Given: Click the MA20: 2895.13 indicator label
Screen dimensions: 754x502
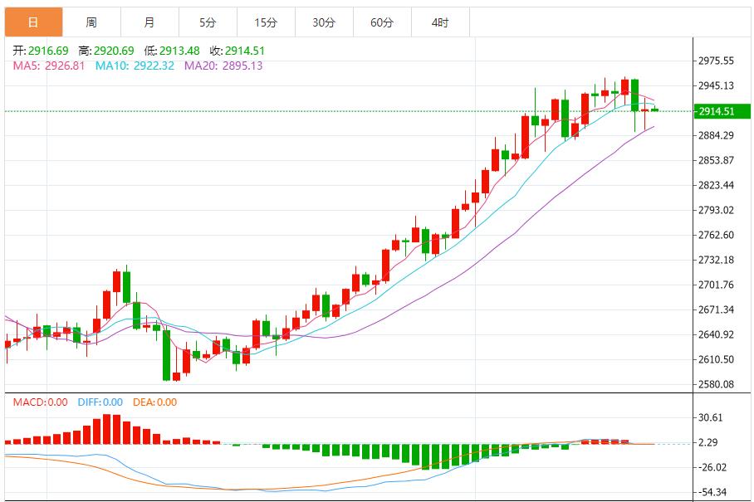Looking at the screenshot, I should coord(223,66).
